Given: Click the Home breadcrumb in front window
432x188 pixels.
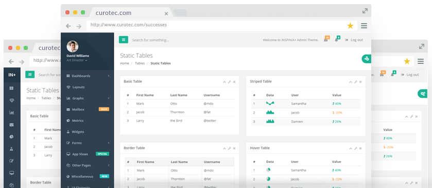Looking at the screenshot, I should [125, 63].
